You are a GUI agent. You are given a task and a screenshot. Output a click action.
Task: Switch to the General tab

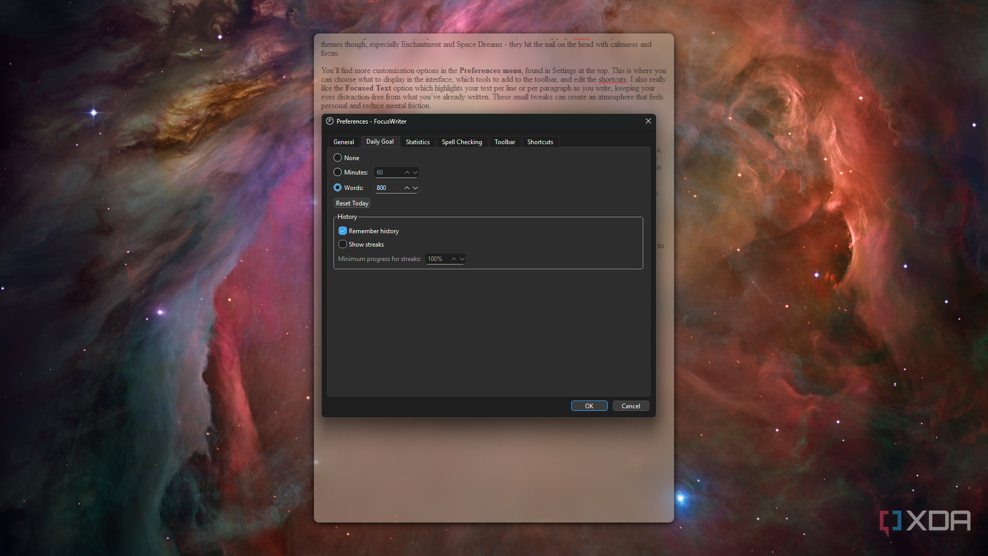point(344,142)
